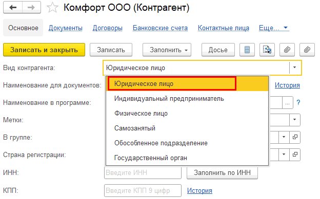The width and height of the screenshot is (320, 199).
Task: Focus the КПП input field
Action: point(143,190)
